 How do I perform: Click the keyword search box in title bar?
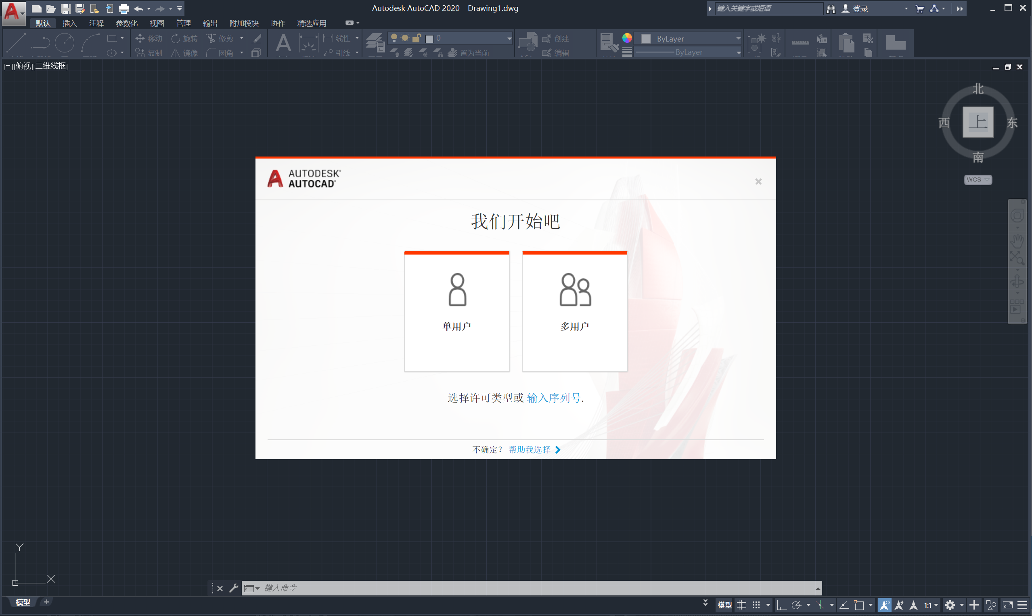[768, 8]
